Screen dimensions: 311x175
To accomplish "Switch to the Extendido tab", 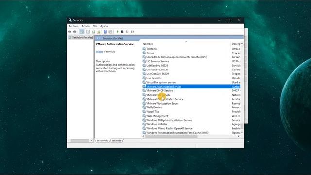I will (x=103, y=140).
